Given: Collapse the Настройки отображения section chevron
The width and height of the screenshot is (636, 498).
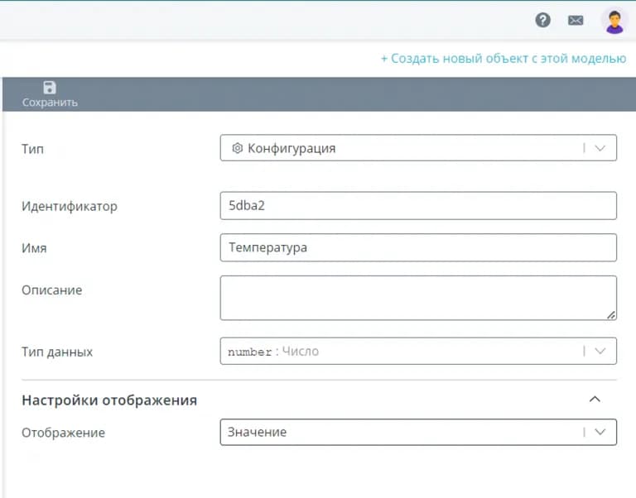Looking at the screenshot, I should [x=594, y=400].
